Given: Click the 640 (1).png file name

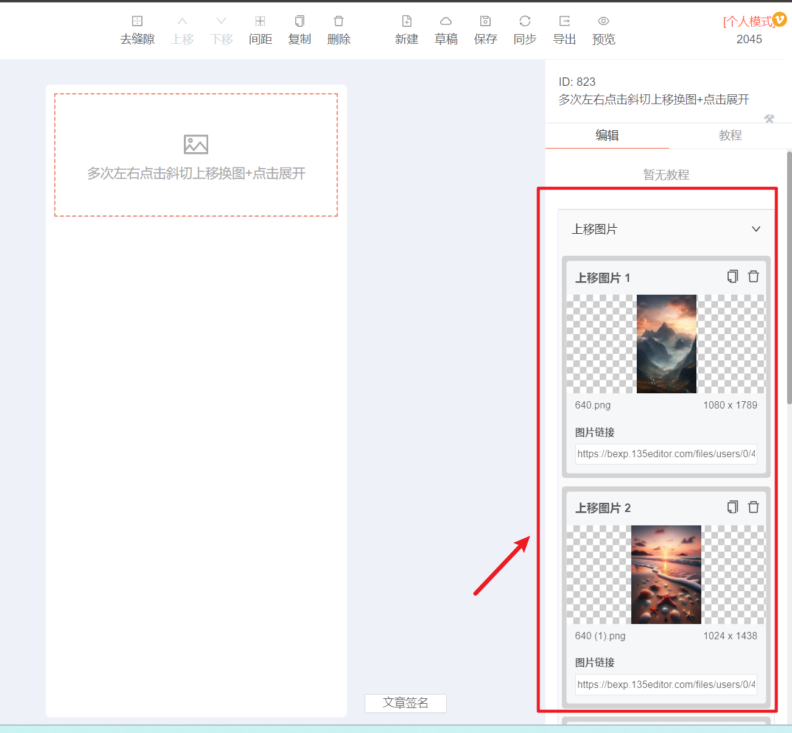Looking at the screenshot, I should tap(600, 636).
